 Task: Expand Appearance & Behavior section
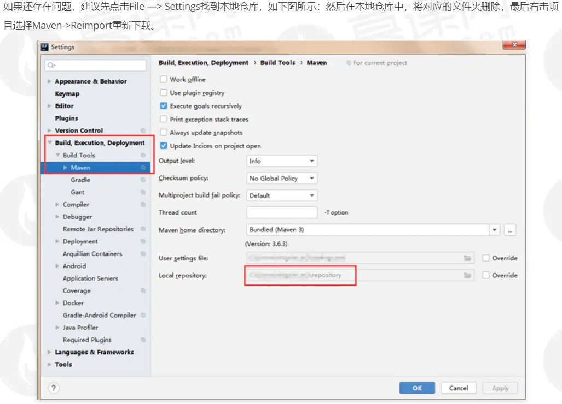(x=49, y=81)
